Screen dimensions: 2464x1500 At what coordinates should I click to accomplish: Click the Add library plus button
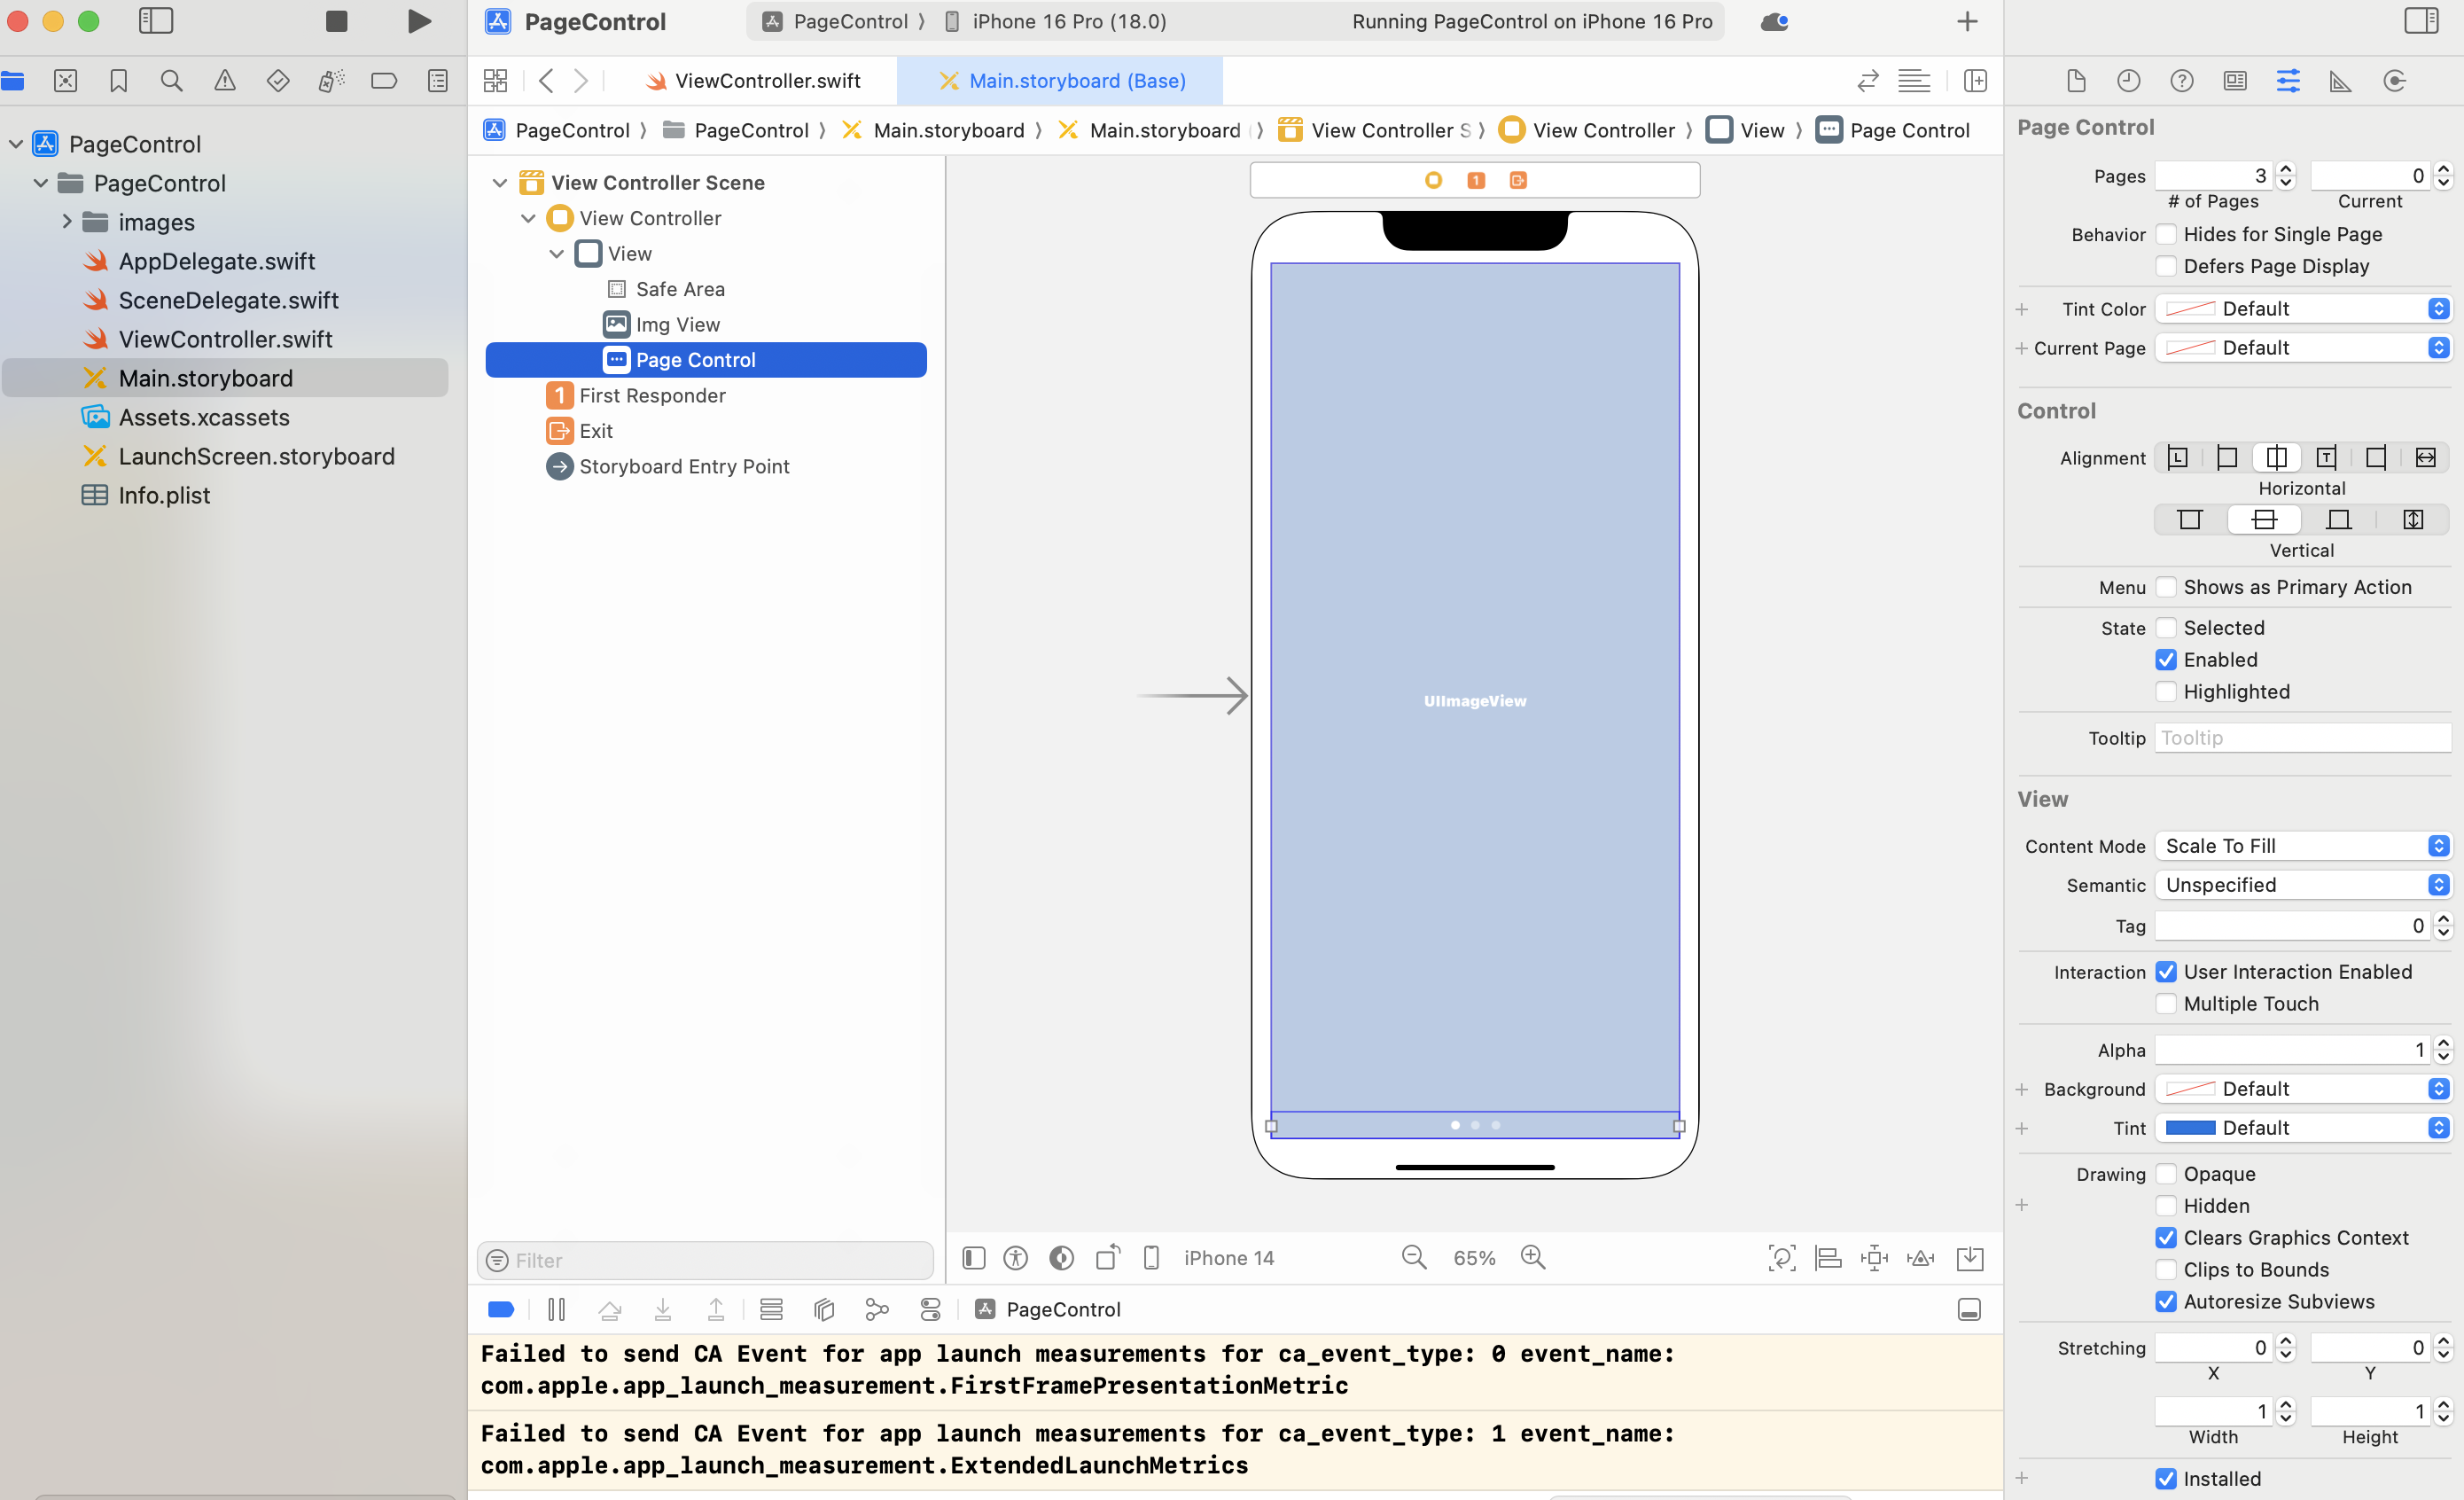click(1966, 21)
